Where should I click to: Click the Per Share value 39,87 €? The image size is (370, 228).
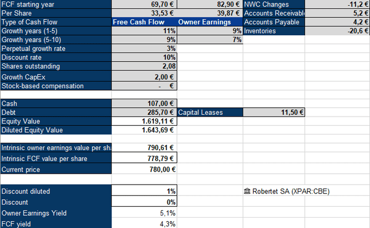[210, 13]
